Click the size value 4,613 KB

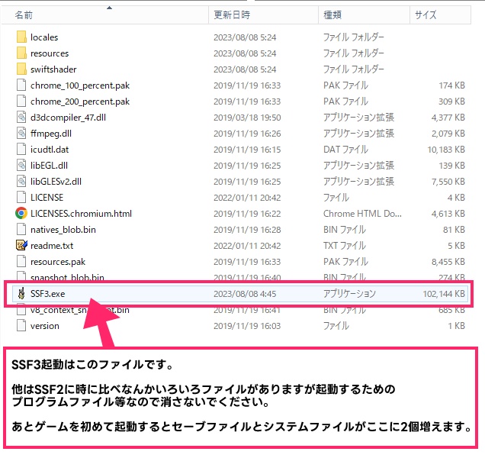448,214
